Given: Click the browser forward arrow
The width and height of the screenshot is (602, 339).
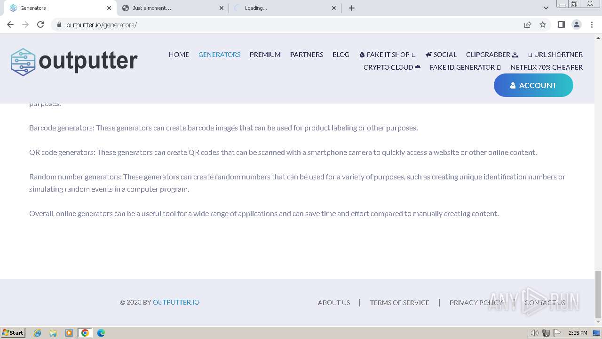Looking at the screenshot, I should click(x=25, y=24).
